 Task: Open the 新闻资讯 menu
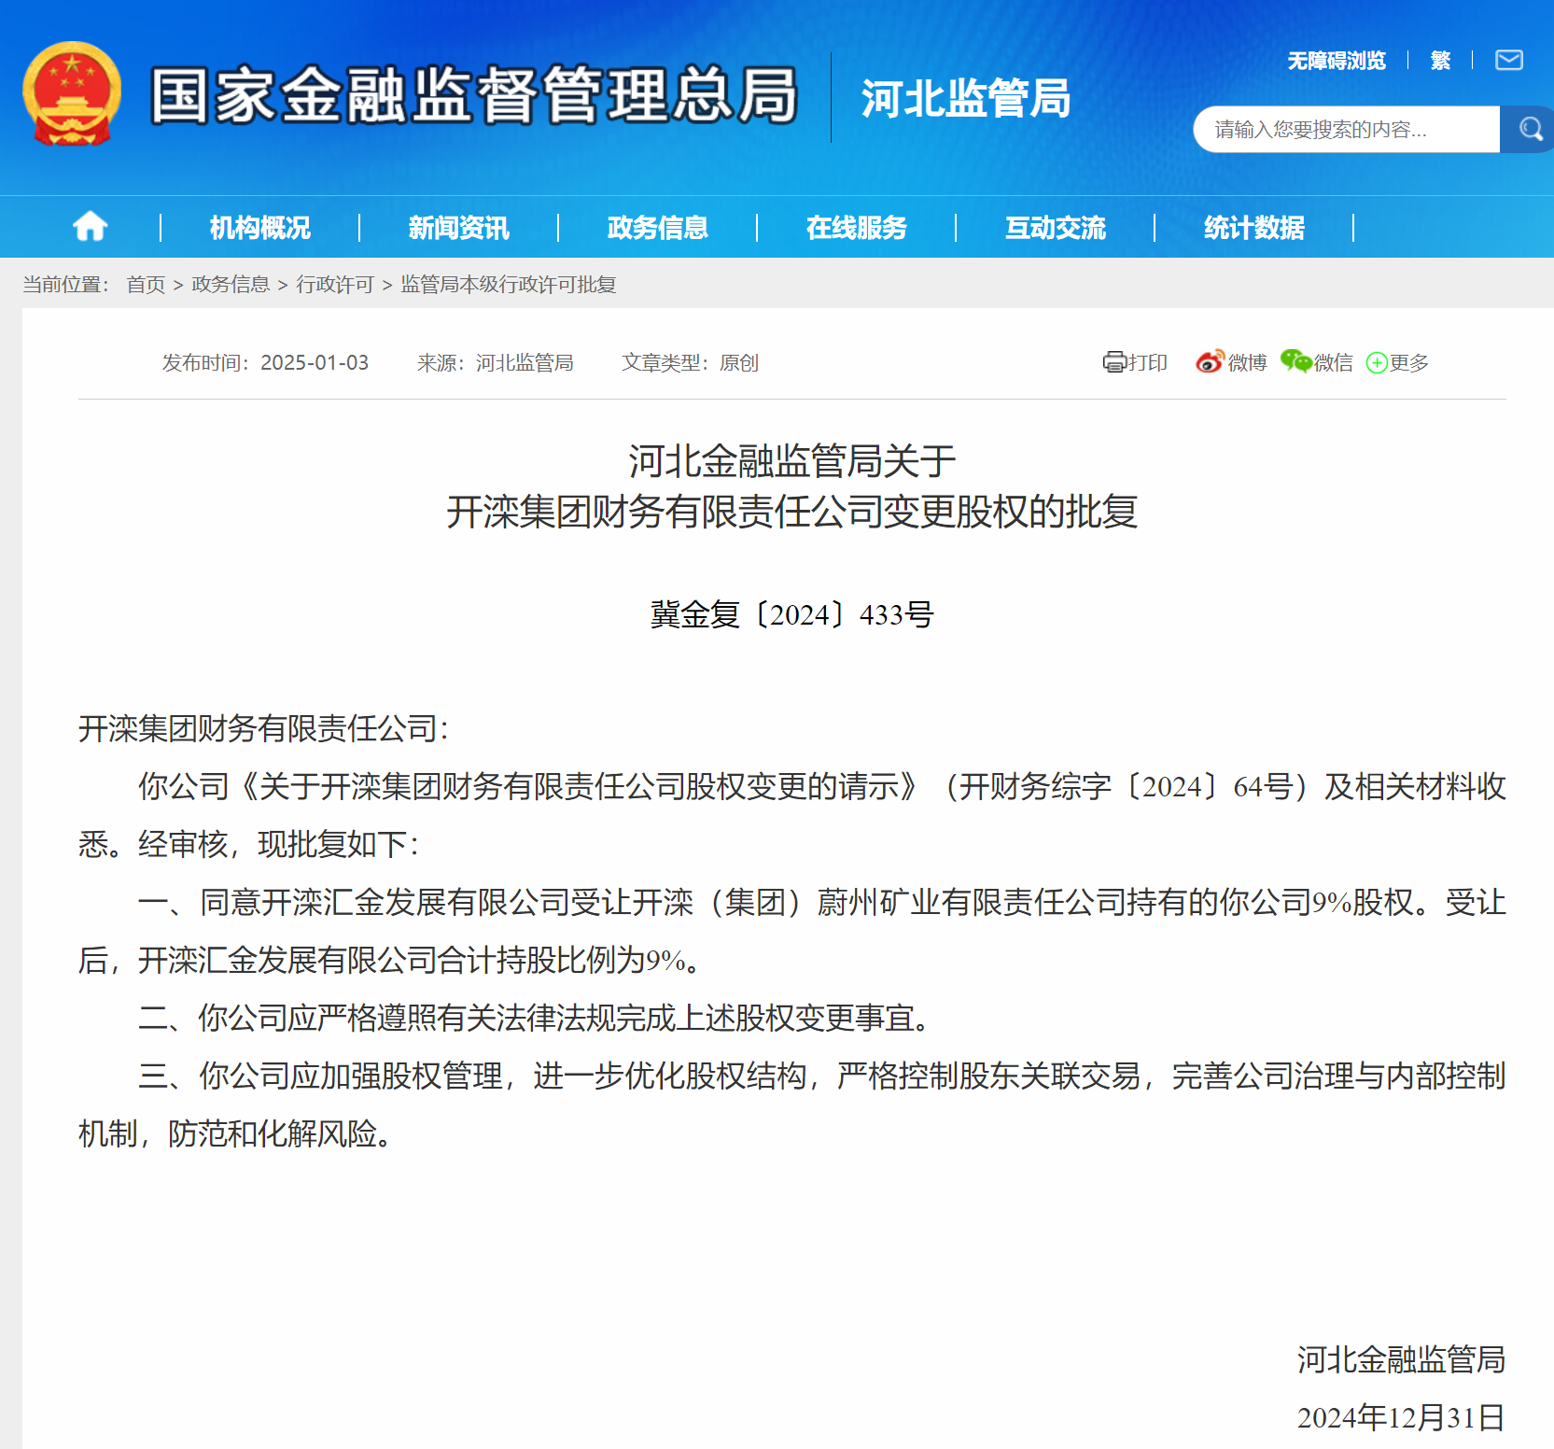pyautogui.click(x=458, y=228)
